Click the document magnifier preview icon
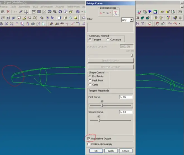Image resolution: width=184 pixels, height=155 pixels. [x=173, y=12]
